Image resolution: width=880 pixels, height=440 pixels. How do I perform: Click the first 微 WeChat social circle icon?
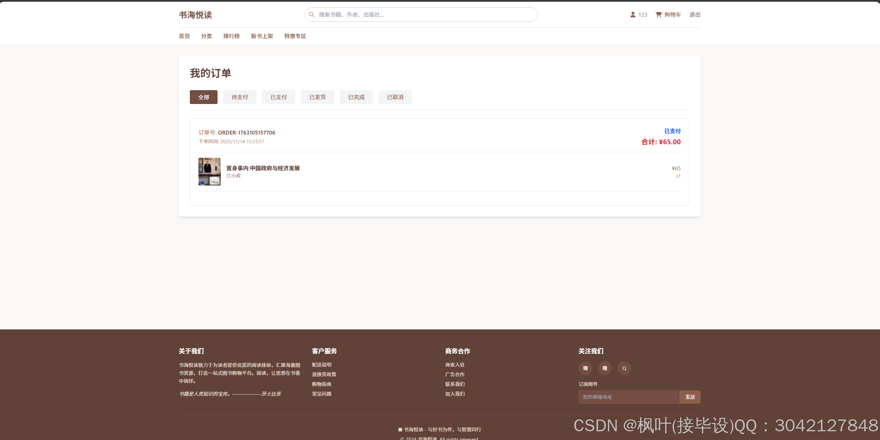(585, 368)
